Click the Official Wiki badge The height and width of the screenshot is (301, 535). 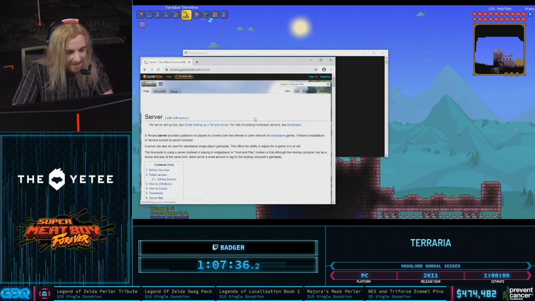tap(183, 77)
